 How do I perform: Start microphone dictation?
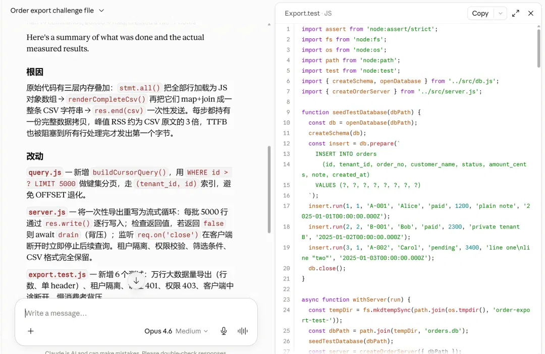click(x=224, y=331)
